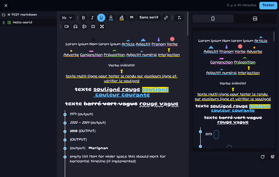The height and width of the screenshot is (177, 279).
Task: Click the M marker toolbar icon
Action: tap(131, 17)
